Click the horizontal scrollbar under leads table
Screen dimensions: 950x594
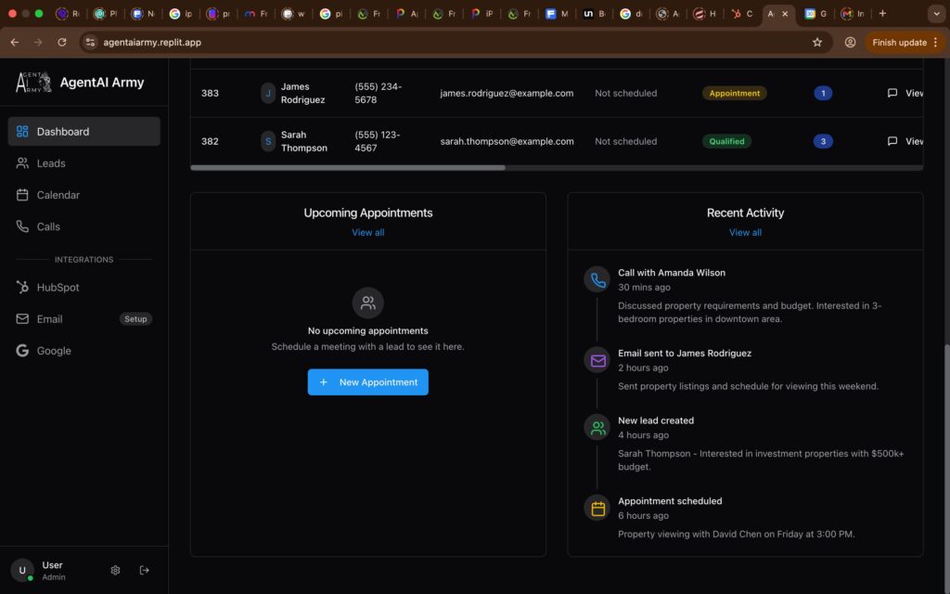click(348, 168)
